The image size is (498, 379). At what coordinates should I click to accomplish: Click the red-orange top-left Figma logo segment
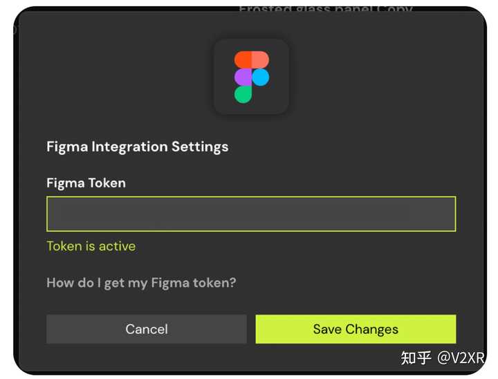pyautogui.click(x=243, y=59)
